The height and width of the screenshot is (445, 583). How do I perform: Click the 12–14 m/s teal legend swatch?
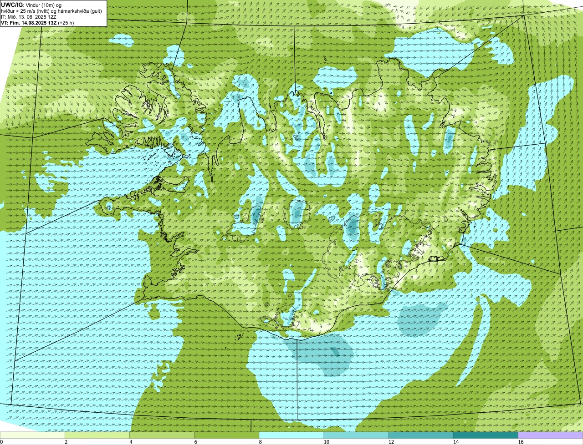tap(421, 435)
